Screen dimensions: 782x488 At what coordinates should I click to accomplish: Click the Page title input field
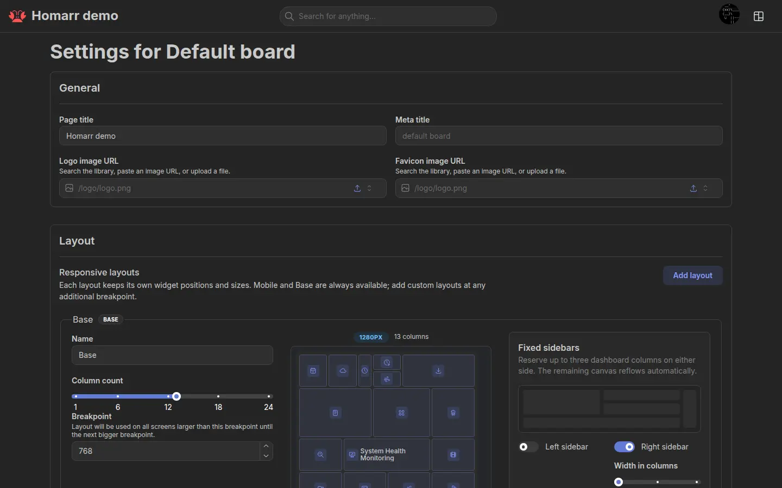coord(223,136)
